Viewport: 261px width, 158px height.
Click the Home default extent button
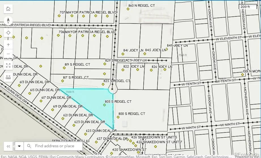point(8,8)
